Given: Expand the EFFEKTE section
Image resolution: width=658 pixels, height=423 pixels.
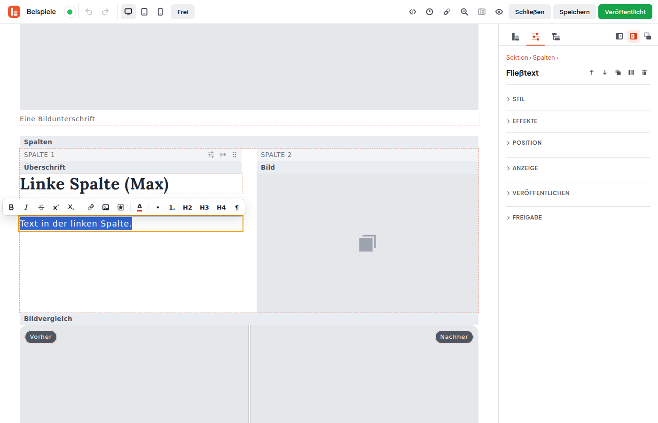Looking at the screenshot, I should (x=578, y=121).
